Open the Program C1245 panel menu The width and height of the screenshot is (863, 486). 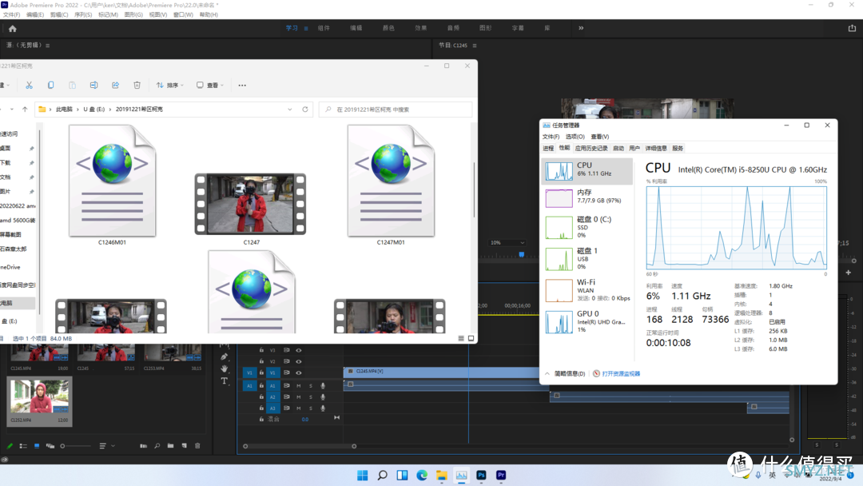click(475, 46)
